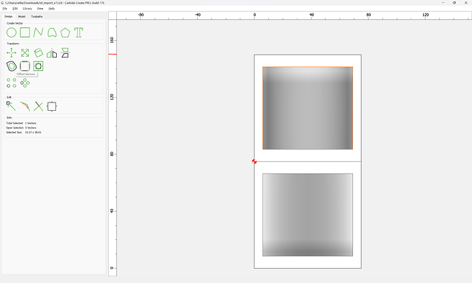The image size is (472, 283).
Task: Click the Move transform arrows icon
Action: (x=12, y=53)
